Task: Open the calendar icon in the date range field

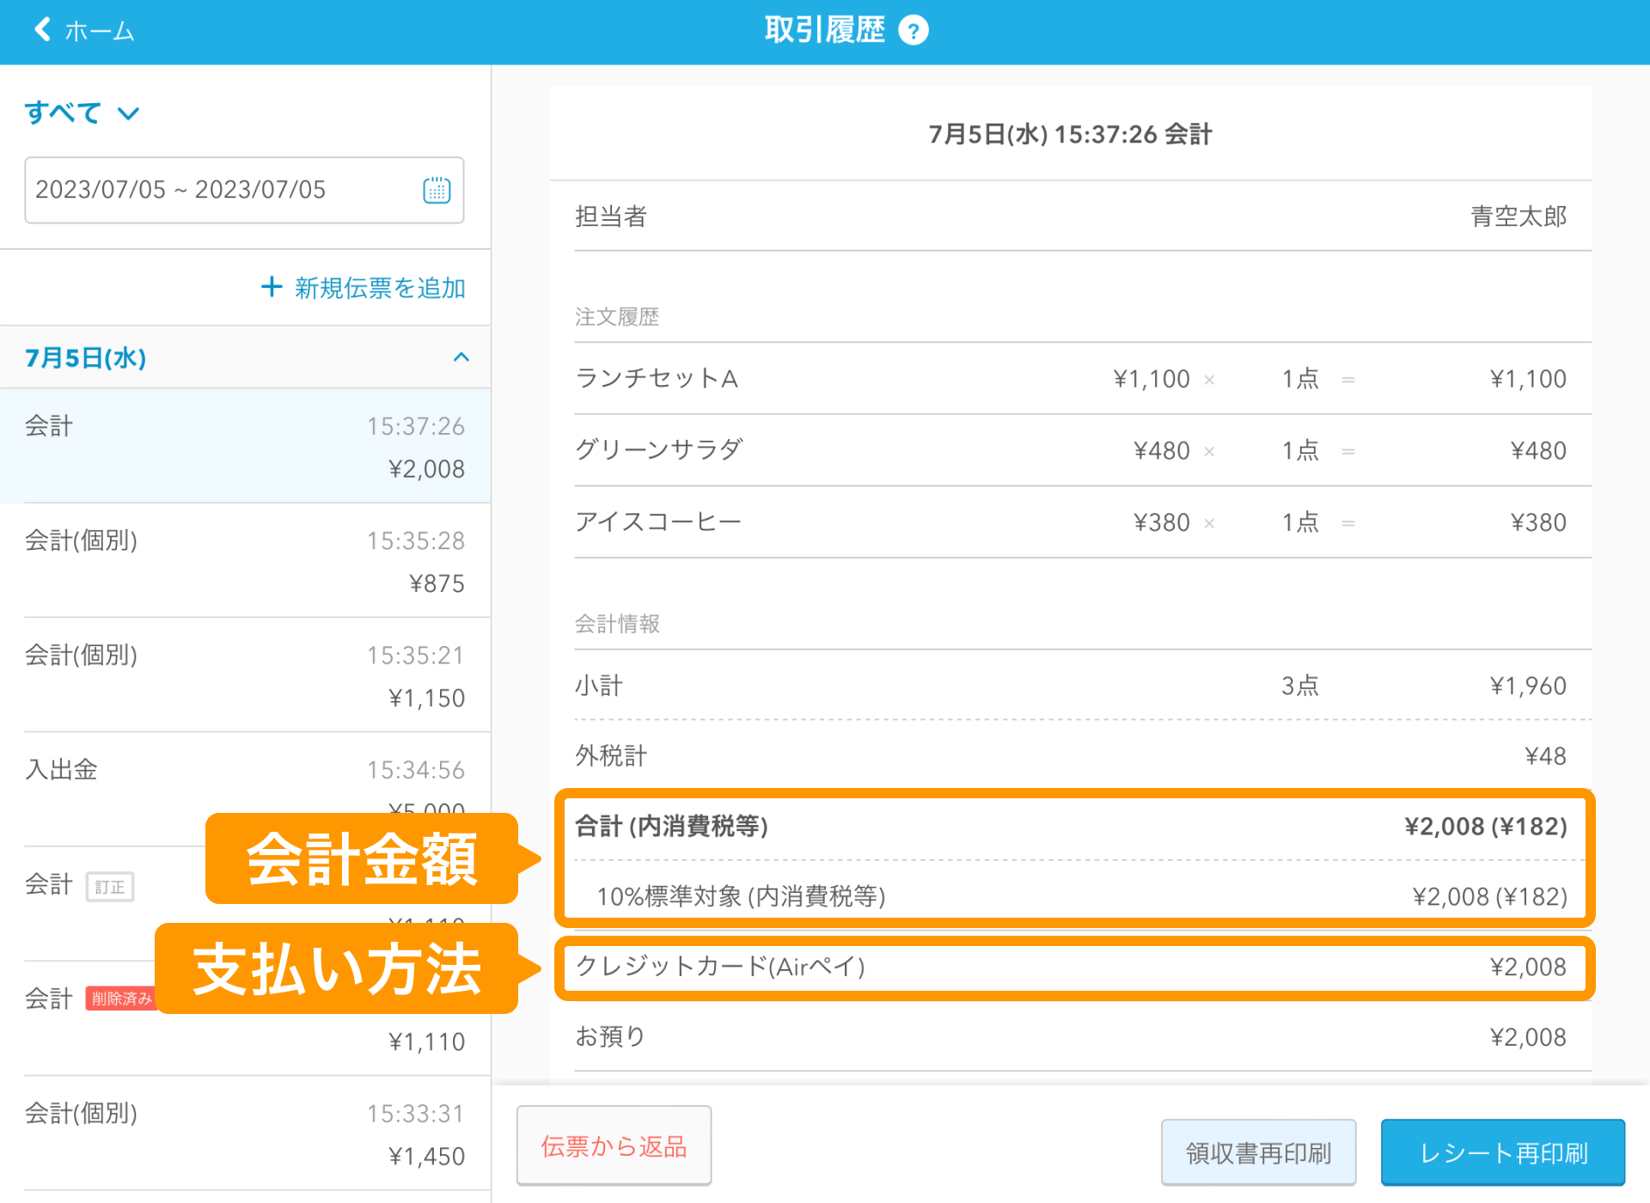Action: coord(437,190)
